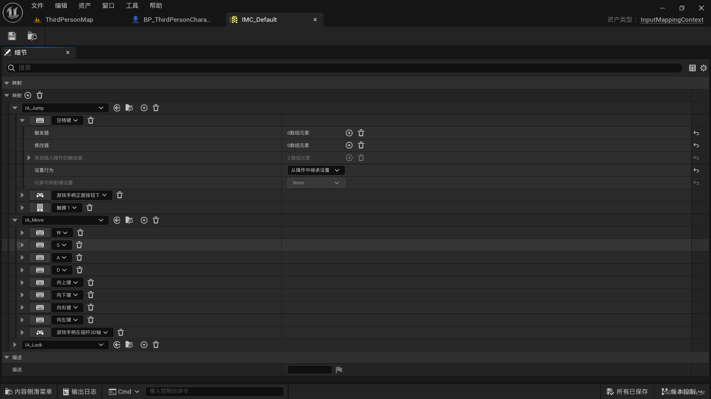The image size is (711, 399).
Task: Open the Edit menu
Action: tap(61, 6)
